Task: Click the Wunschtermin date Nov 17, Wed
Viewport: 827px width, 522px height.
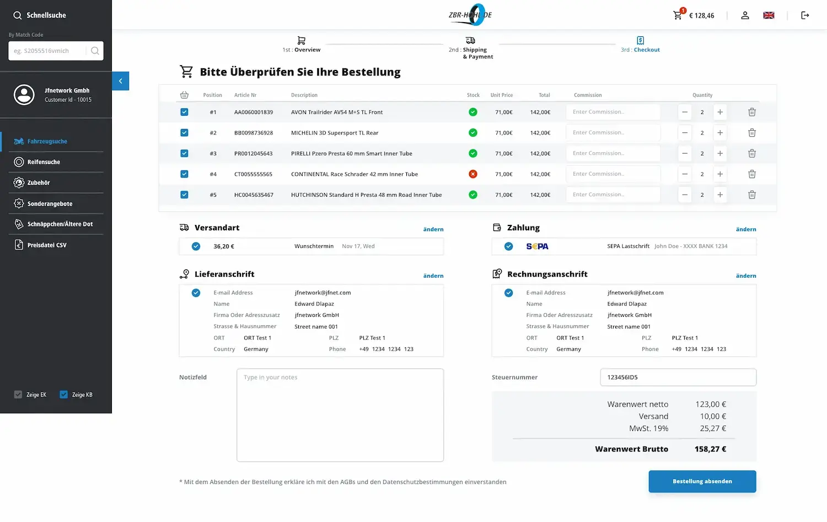Action: click(x=358, y=246)
